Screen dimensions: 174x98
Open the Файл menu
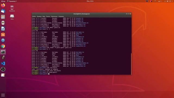tap(34, 16)
